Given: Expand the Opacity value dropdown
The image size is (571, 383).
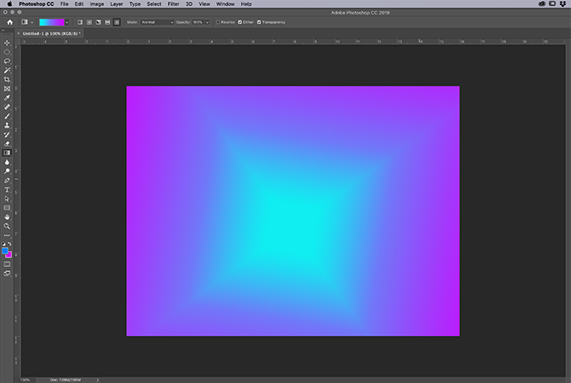Looking at the screenshot, I should pyautogui.click(x=207, y=21).
